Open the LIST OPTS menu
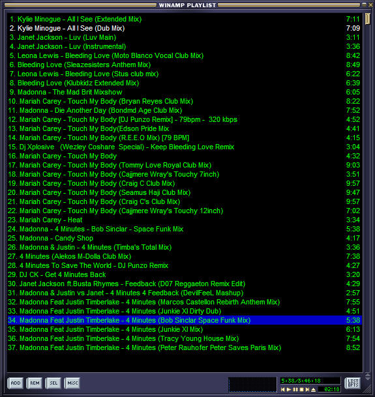The height and width of the screenshot is (397, 375). pyautogui.click(x=353, y=383)
